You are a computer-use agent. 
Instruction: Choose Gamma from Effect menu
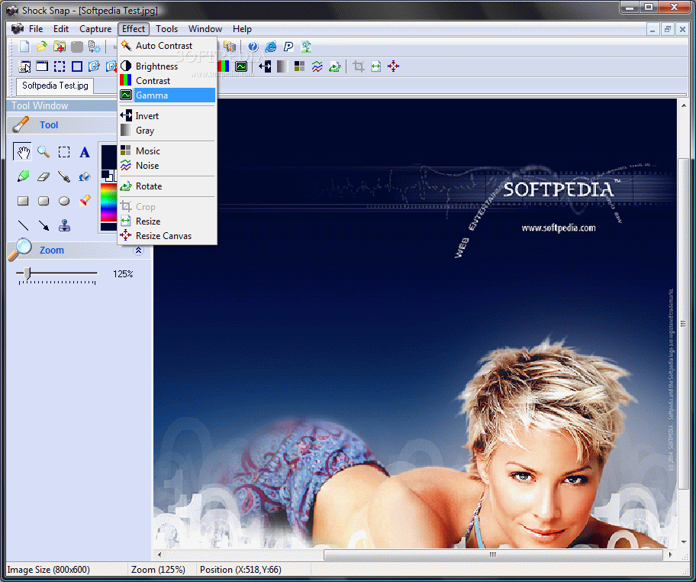[x=167, y=95]
